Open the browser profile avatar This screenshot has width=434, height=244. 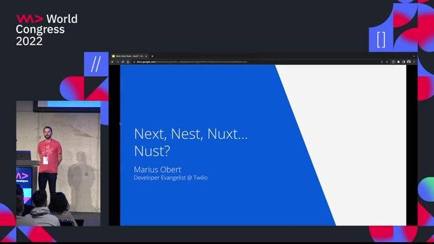pyautogui.click(x=409, y=62)
